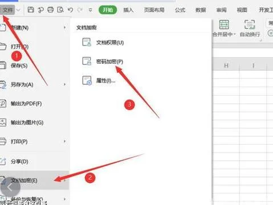Choose 另存为(A) menu entry

(x=34, y=84)
